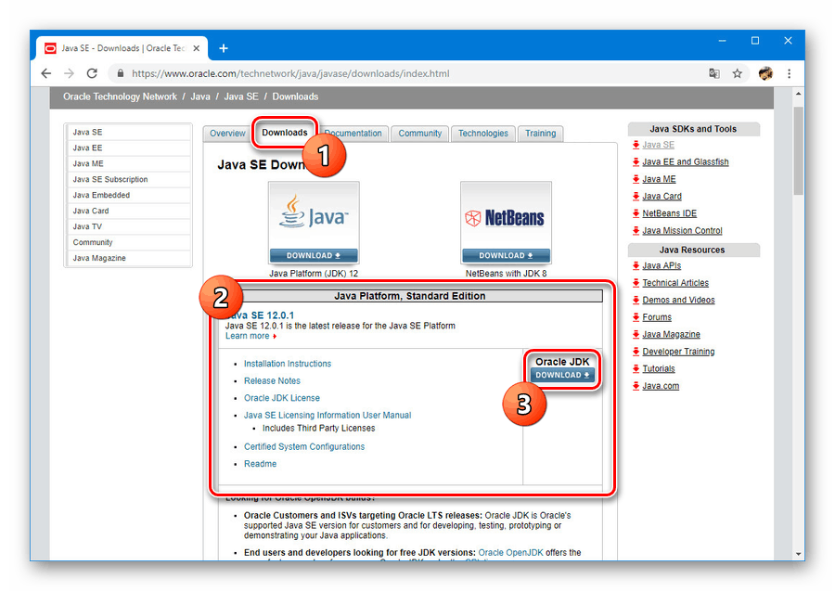Image resolution: width=835 pixels, height=591 pixels.
Task: Open Java Card in the left menu
Action: pos(128,211)
